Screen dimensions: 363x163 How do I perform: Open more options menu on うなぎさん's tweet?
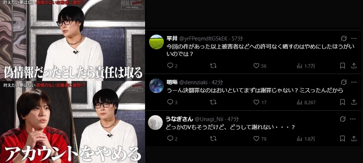coord(354,119)
